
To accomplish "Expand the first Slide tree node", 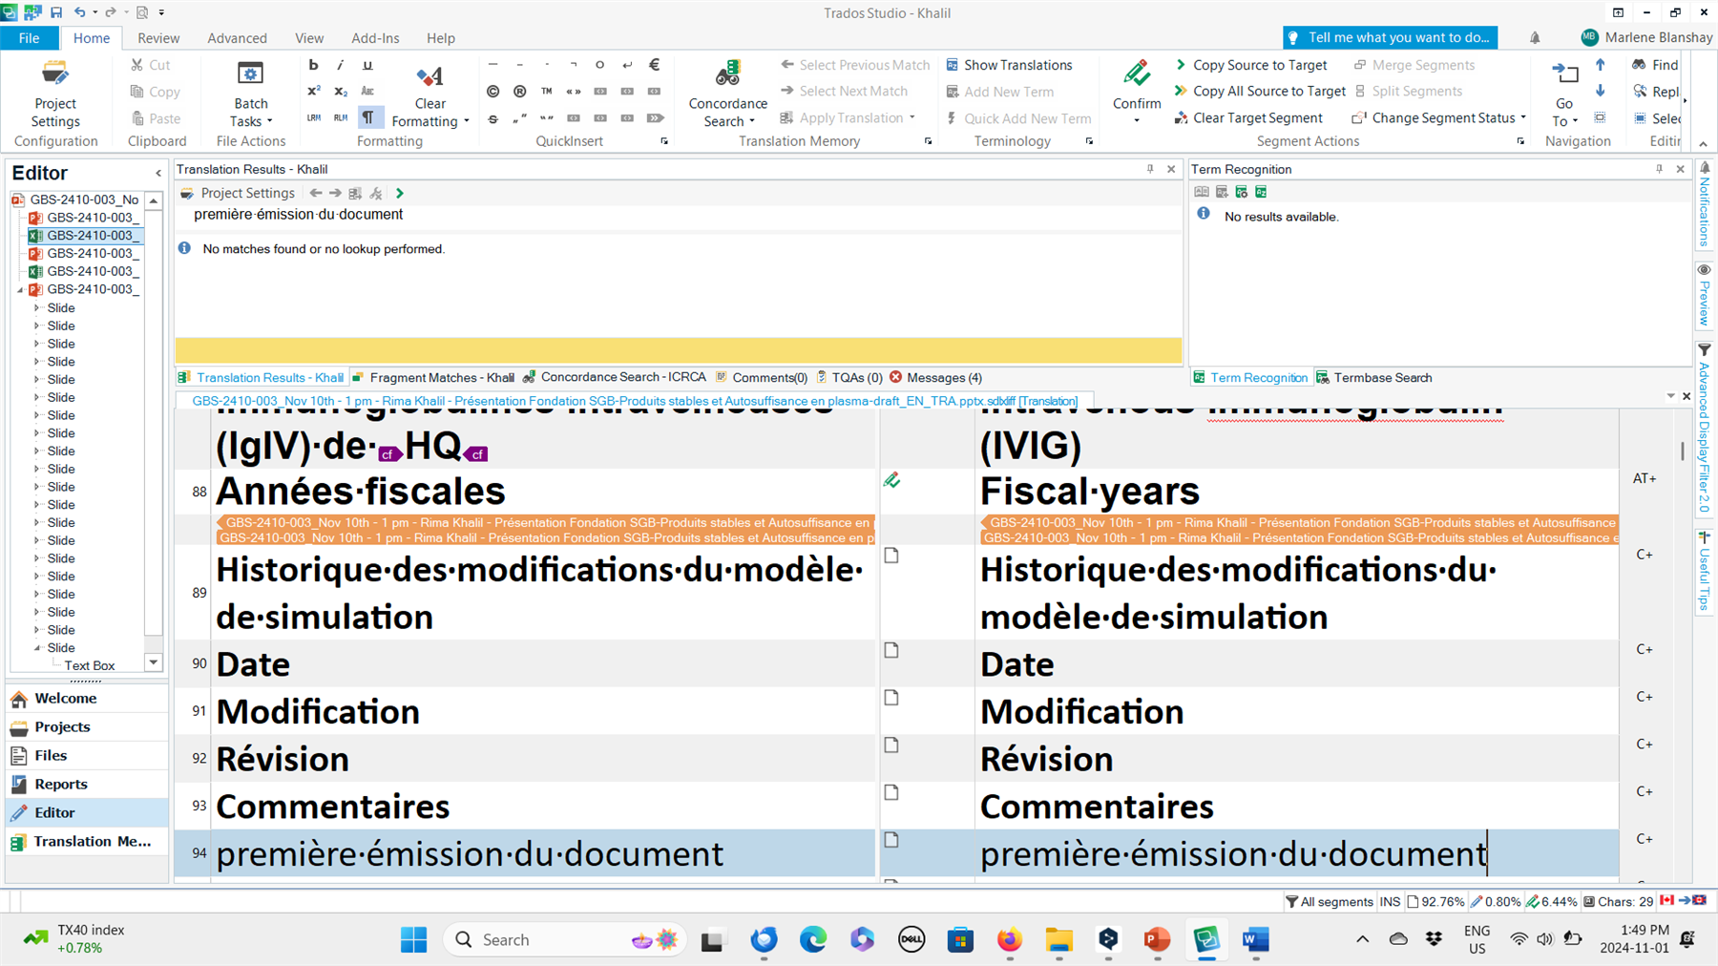I will (x=36, y=307).
